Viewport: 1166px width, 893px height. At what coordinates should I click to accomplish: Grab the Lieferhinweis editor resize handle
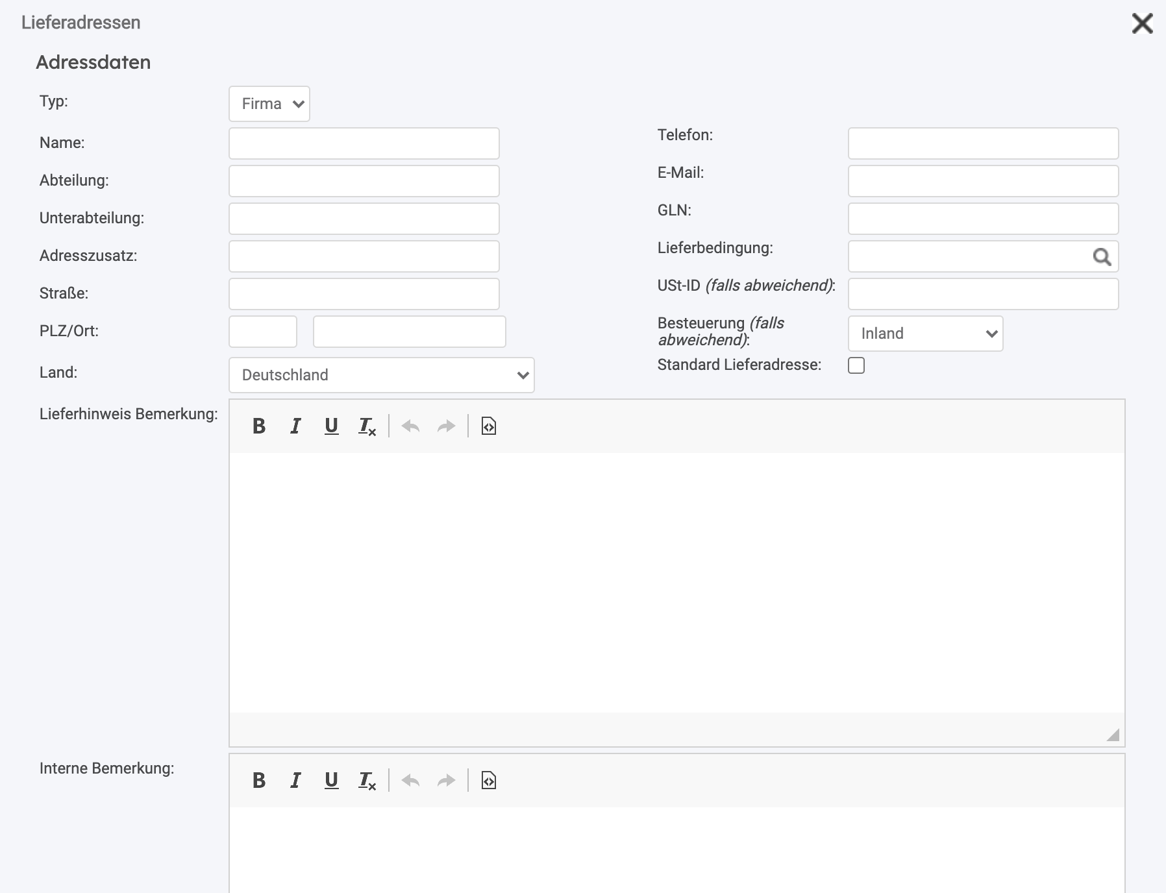coord(1113,735)
